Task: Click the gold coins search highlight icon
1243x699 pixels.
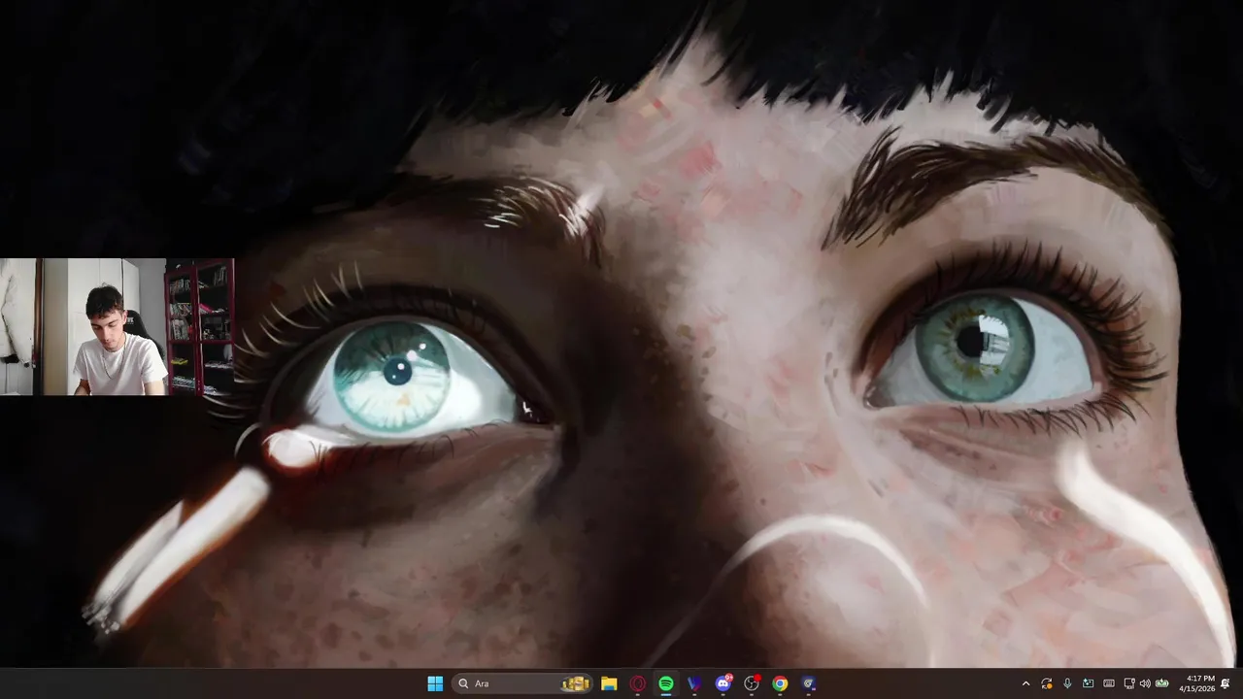Action: click(x=576, y=683)
